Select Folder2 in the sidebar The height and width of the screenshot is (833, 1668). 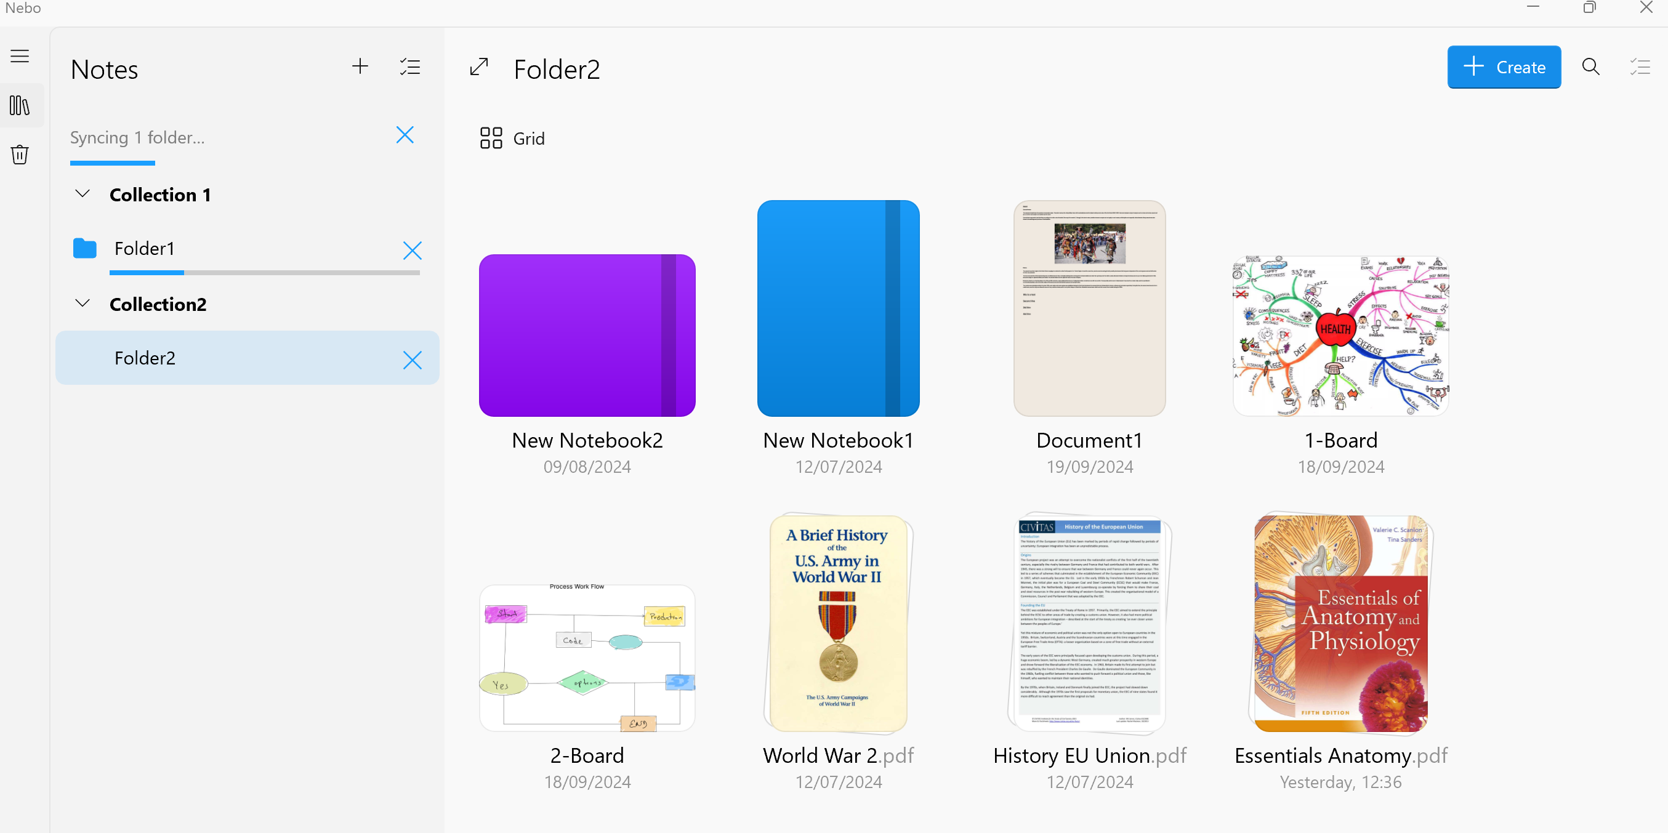coord(145,358)
